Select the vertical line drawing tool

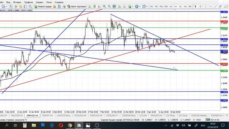[x=206, y=6]
